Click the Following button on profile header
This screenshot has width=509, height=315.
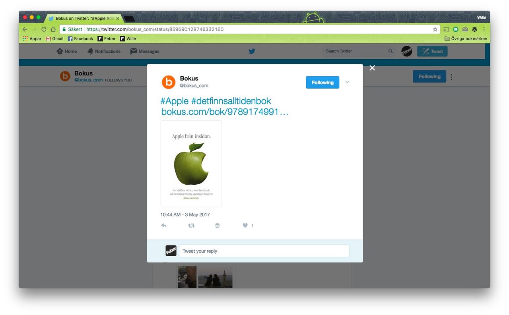[x=429, y=76]
